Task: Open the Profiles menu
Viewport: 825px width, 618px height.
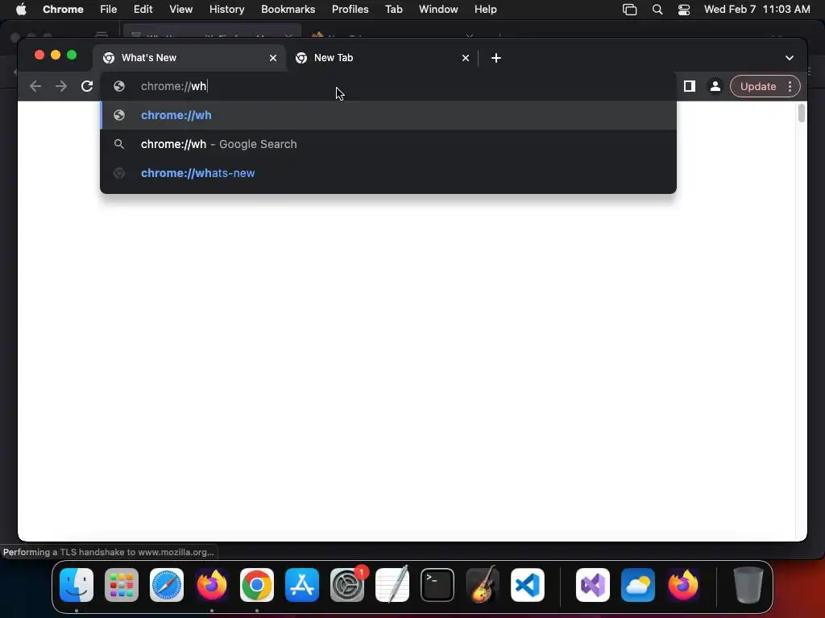Action: (x=350, y=10)
